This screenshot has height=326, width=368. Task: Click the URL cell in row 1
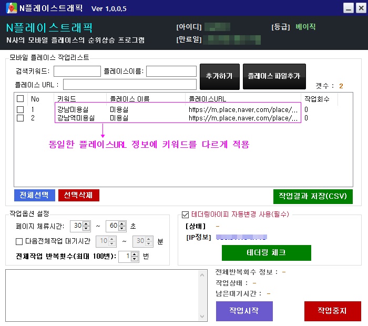coord(243,109)
